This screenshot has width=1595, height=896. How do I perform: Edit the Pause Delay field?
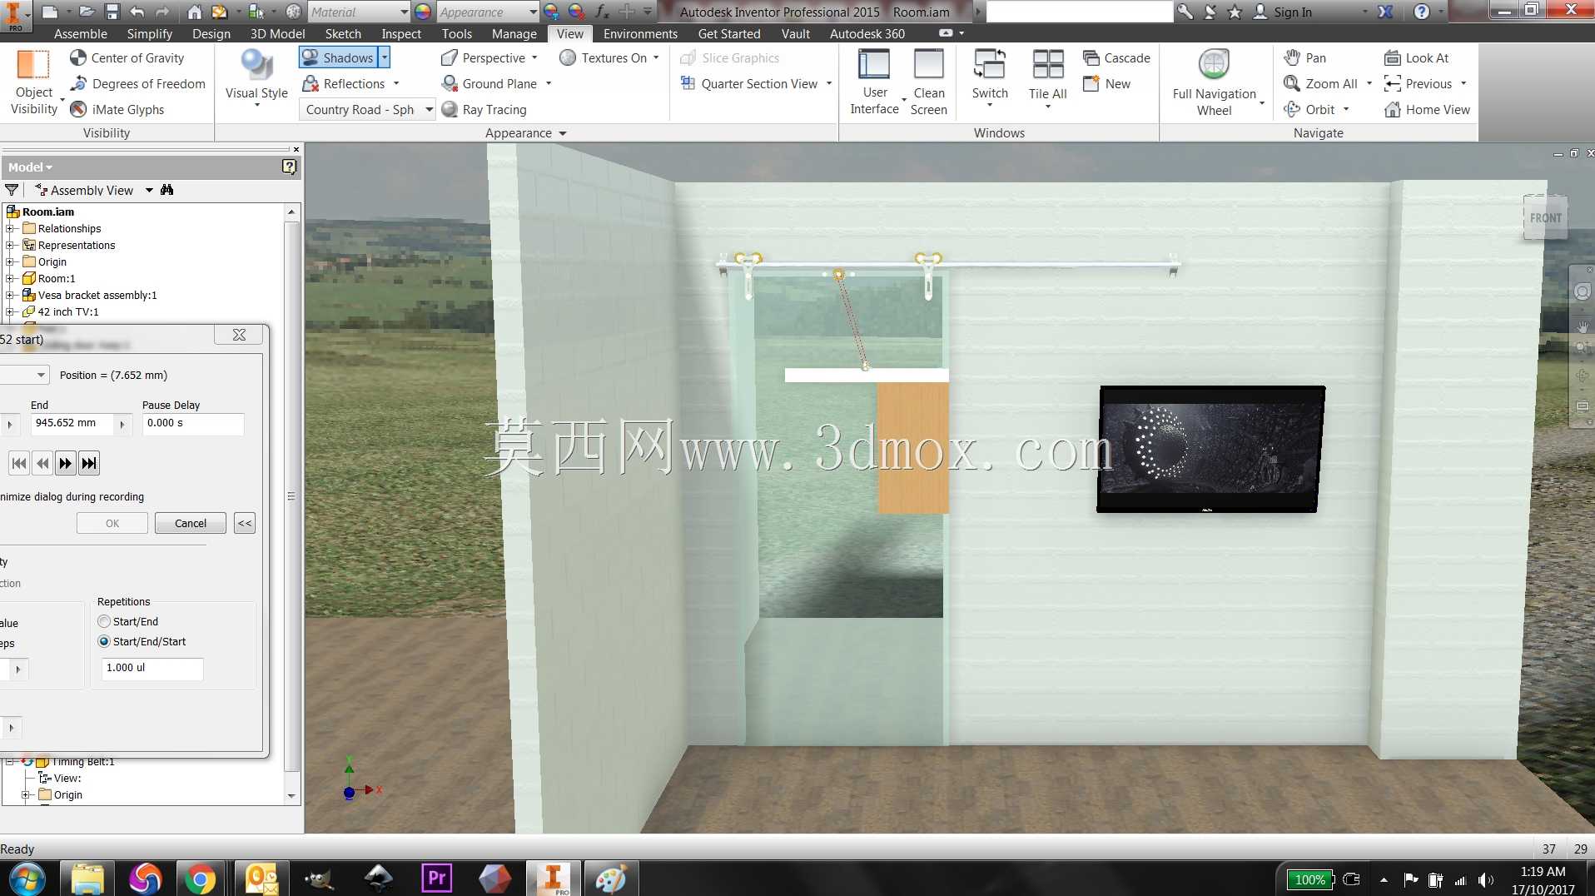coord(193,423)
